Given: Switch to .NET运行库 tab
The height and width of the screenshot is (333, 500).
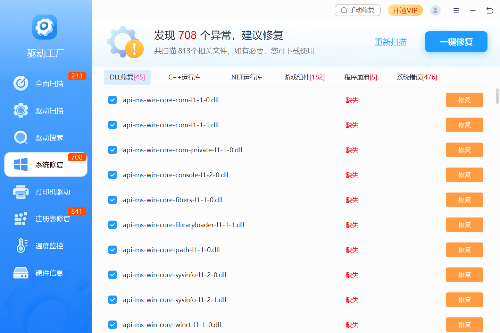Looking at the screenshot, I should click(x=246, y=77).
